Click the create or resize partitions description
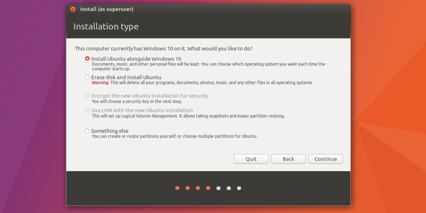426x213 pixels. pyautogui.click(x=175, y=136)
